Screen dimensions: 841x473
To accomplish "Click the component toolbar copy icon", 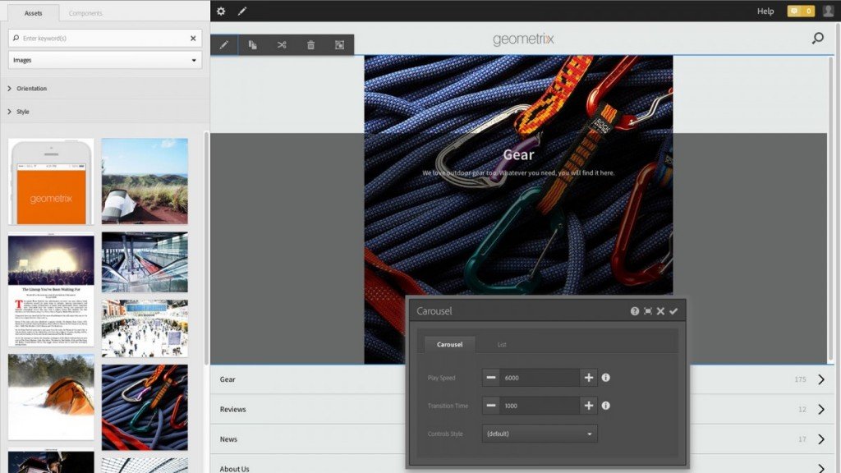I will tap(253, 45).
